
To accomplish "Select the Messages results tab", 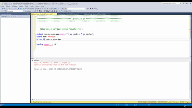I will coord(35,61).
